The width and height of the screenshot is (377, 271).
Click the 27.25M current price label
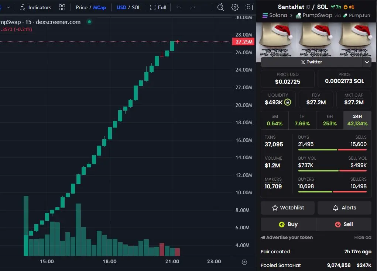point(243,42)
